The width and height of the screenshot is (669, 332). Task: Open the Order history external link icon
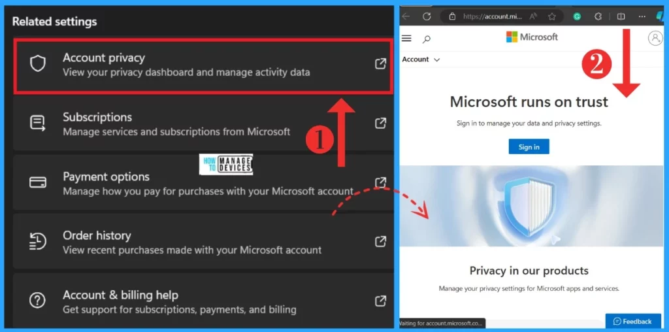tap(380, 241)
